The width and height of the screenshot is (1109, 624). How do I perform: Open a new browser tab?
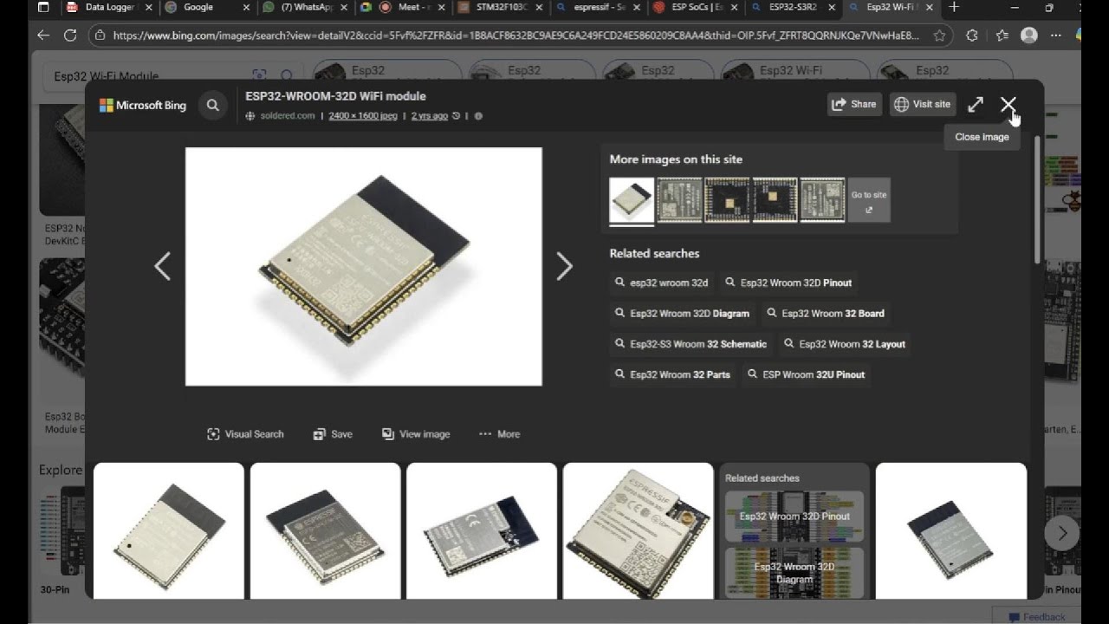(x=954, y=7)
